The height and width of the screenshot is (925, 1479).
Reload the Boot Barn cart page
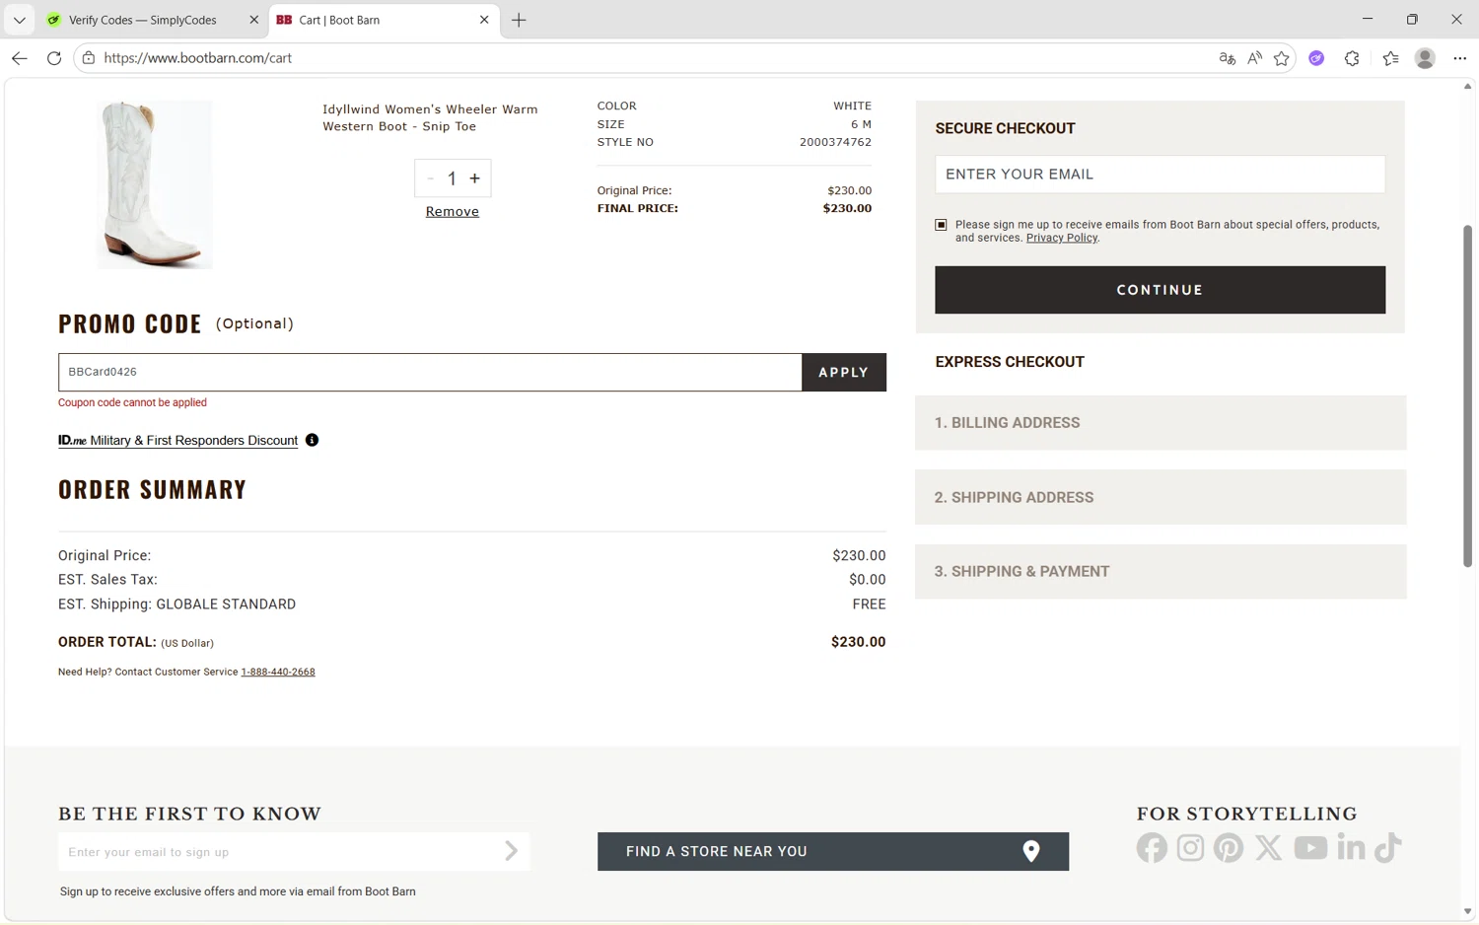54,58
